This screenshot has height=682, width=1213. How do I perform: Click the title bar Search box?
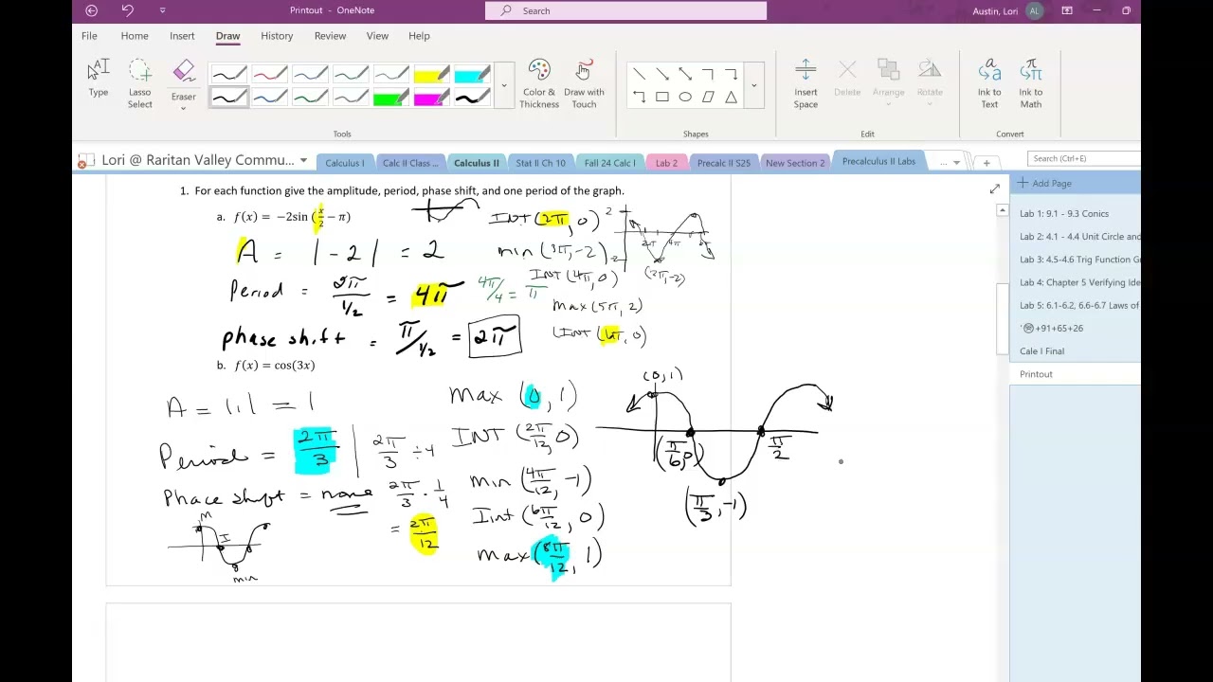pyautogui.click(x=625, y=10)
